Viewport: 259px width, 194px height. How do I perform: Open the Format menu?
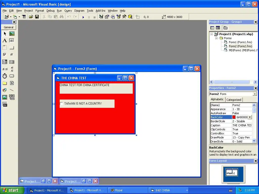pos(40,11)
